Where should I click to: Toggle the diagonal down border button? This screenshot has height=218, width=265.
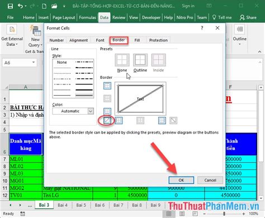(173, 121)
